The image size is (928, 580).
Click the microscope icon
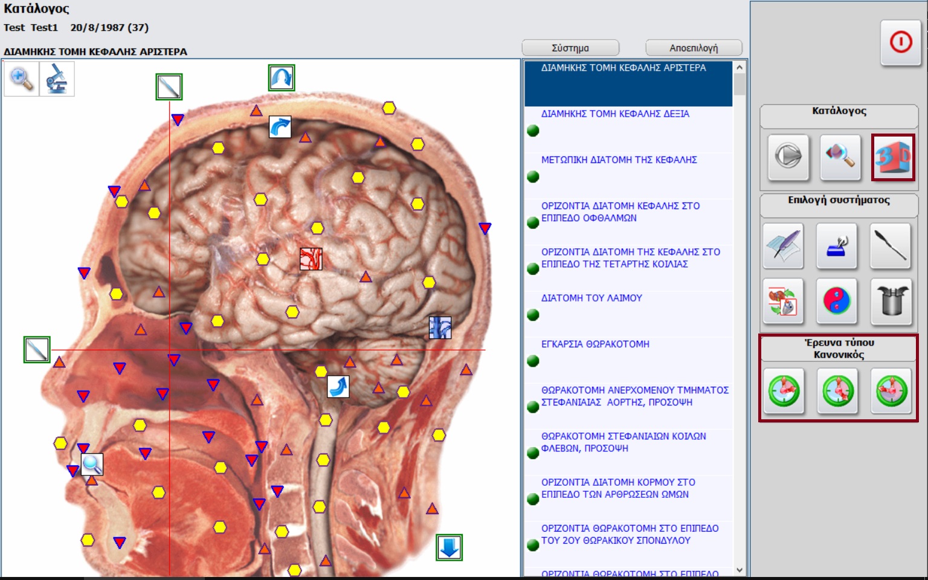tap(57, 79)
